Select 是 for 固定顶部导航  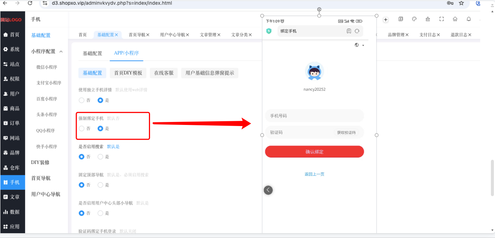100,185
